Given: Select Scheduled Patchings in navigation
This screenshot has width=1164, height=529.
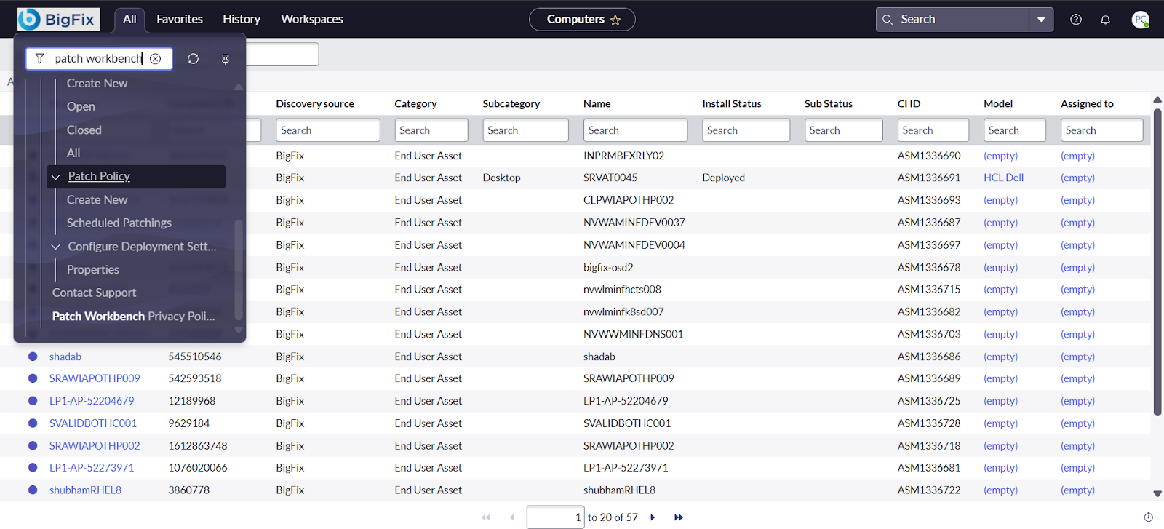Looking at the screenshot, I should [119, 223].
